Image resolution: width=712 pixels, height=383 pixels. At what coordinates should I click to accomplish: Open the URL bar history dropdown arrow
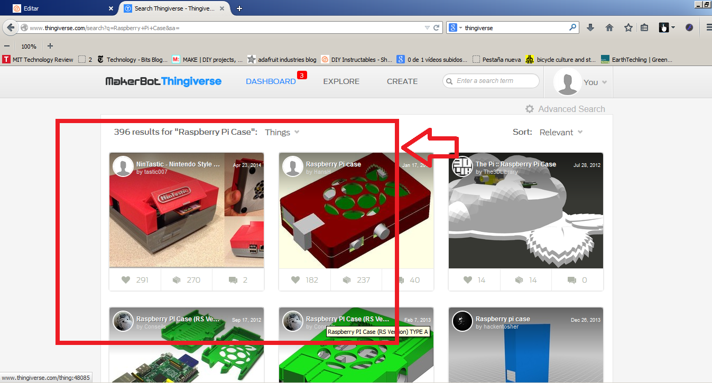click(427, 27)
